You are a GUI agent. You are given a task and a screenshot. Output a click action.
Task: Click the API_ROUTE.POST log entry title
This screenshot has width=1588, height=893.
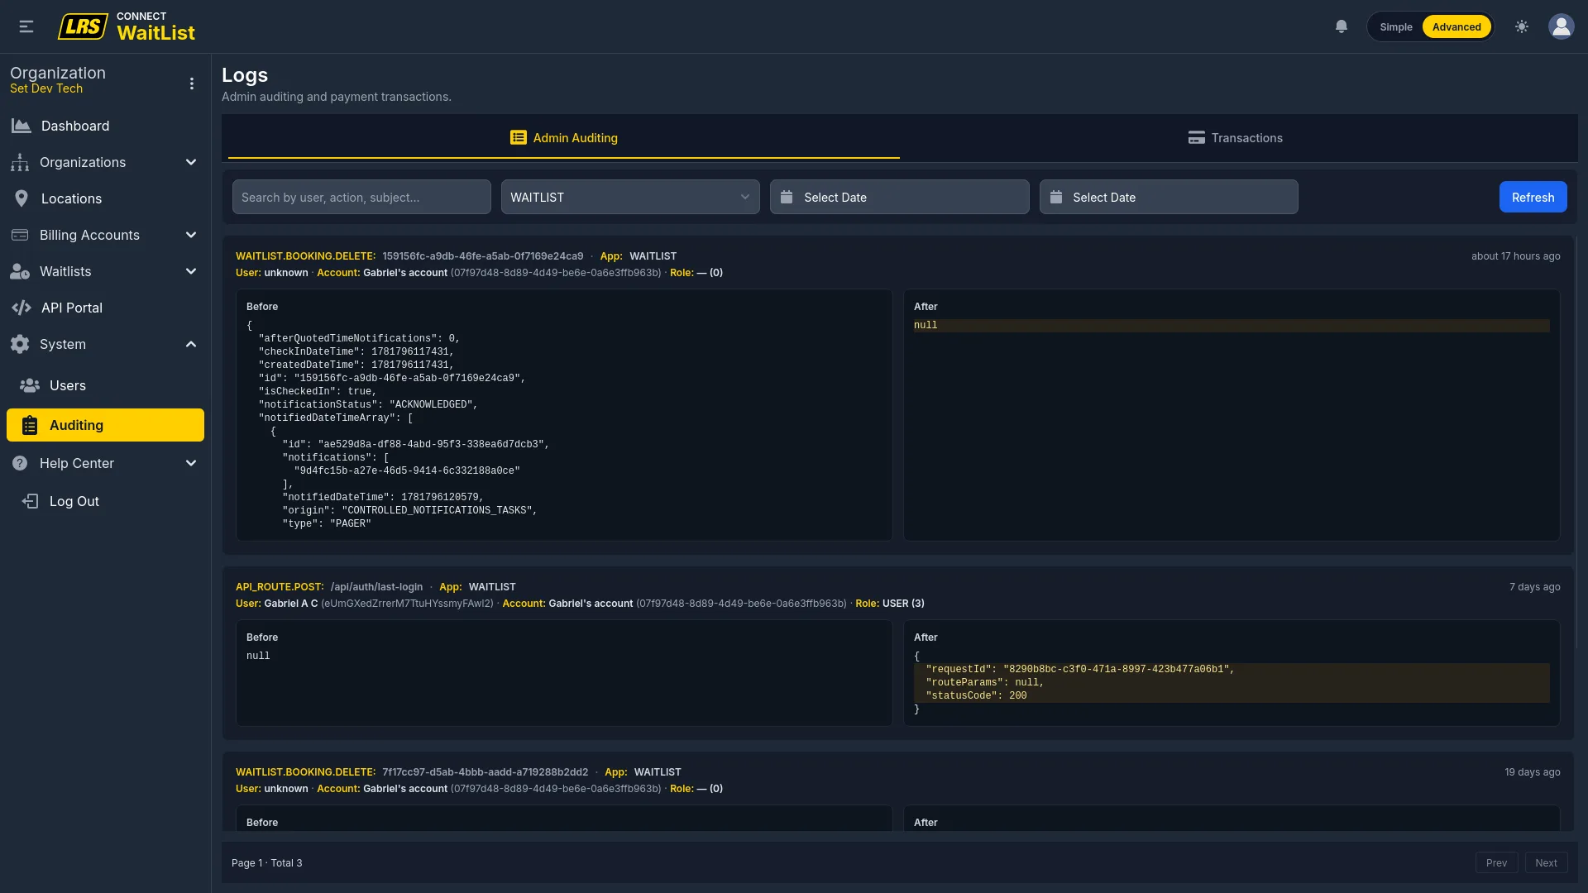(280, 587)
